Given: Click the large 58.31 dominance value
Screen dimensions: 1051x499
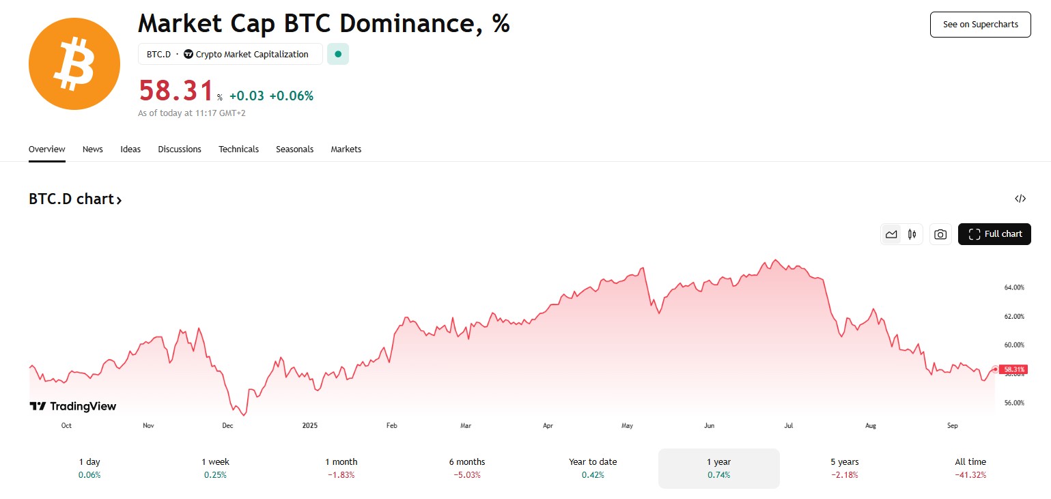Looking at the screenshot, I should (x=176, y=91).
